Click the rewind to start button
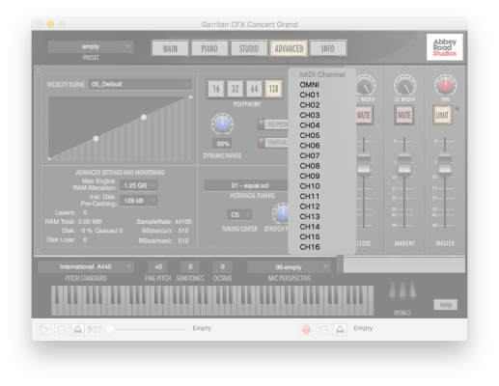This screenshot has width=499, height=386. pyautogui.click(x=95, y=329)
